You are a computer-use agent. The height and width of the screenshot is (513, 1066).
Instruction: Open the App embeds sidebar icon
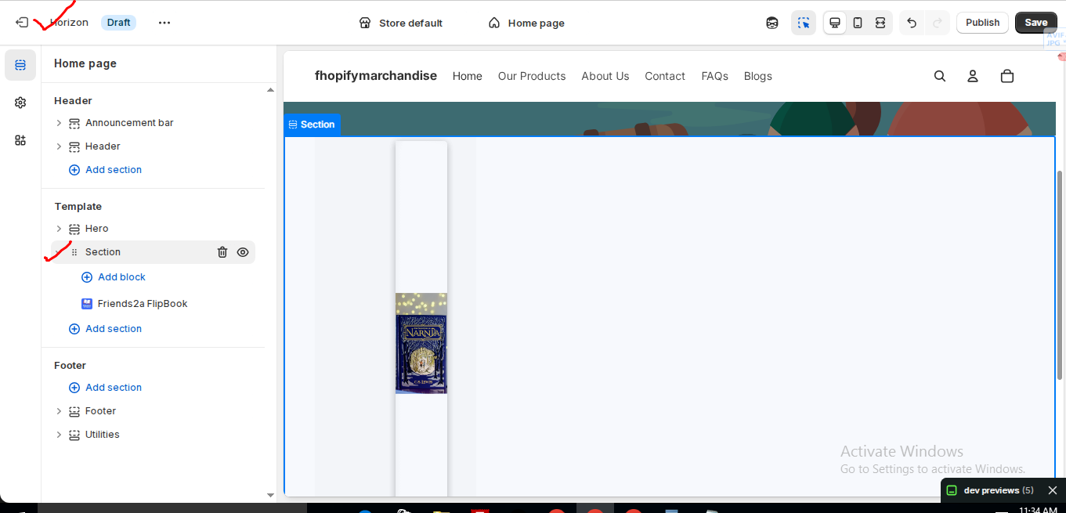[20, 140]
